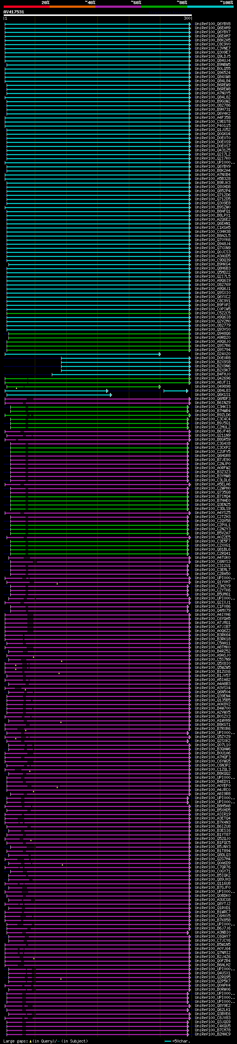The width and height of the screenshot is (237, 1044).
Task: Select hit label UniRef100_B4EDY1
Action: (213, 782)
